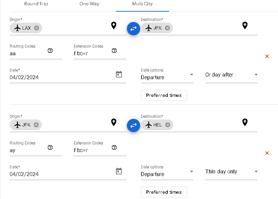Open calendar for second flight date
Viewport: 278px width, 199px height.
pos(119,171)
